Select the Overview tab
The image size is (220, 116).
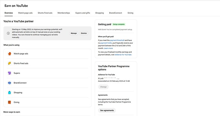coord(9,13)
